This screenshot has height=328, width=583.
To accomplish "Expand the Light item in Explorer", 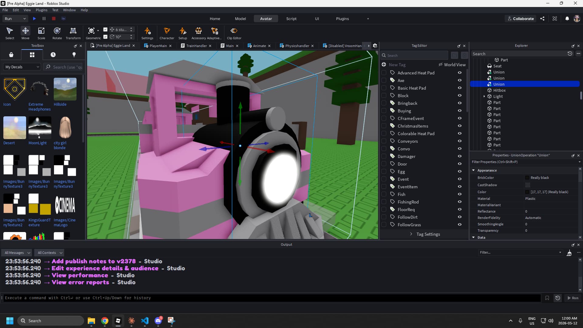I will (x=484, y=97).
